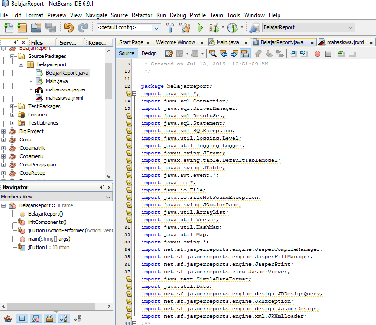Click Toggle Bookmark icon
This screenshot has height=325, width=376.
click(280, 54)
